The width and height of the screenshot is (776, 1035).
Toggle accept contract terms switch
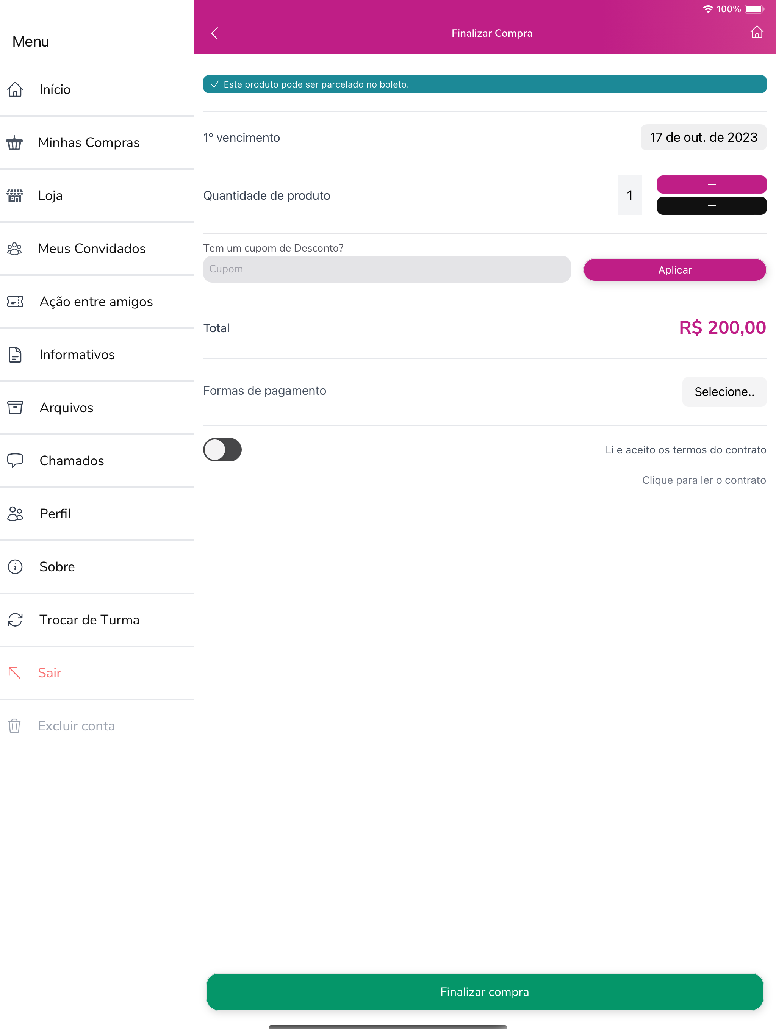(x=222, y=450)
